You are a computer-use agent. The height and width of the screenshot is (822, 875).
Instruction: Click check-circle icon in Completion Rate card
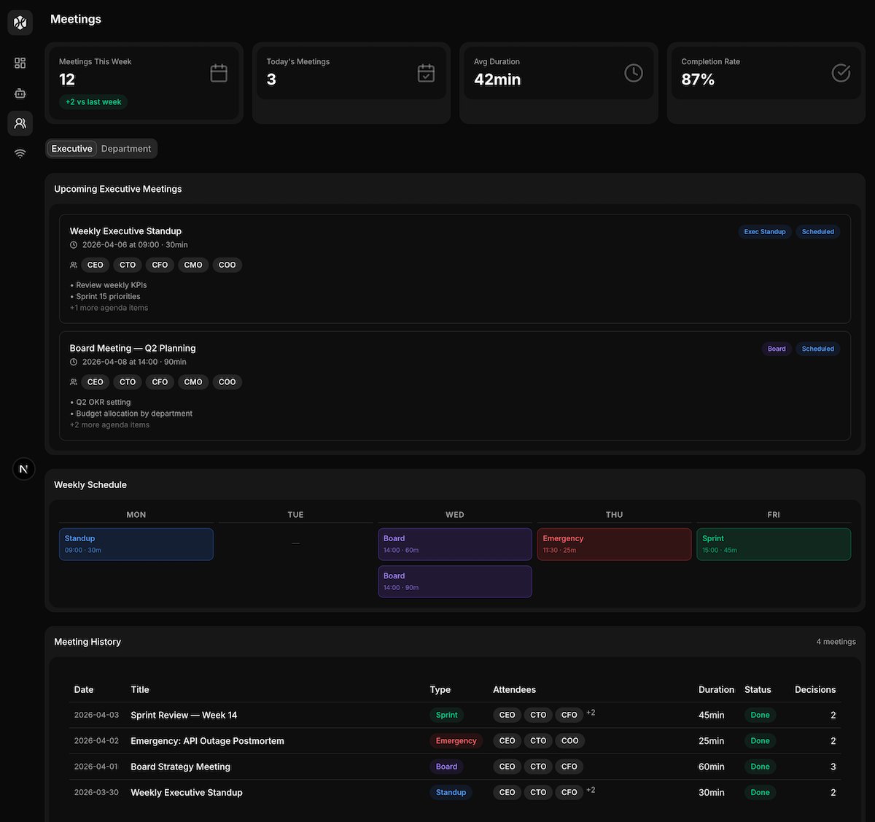pyautogui.click(x=841, y=73)
